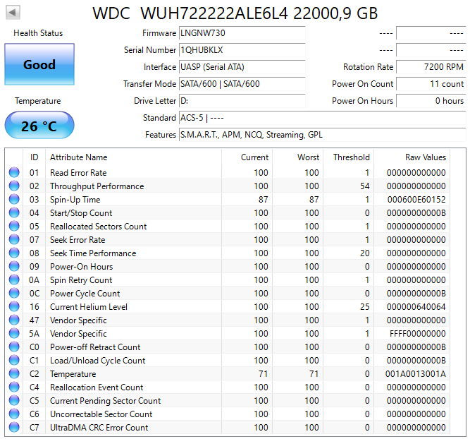The height and width of the screenshot is (439, 470).
Task: Select the Current Helium Level attribute name
Action: pos(89,307)
